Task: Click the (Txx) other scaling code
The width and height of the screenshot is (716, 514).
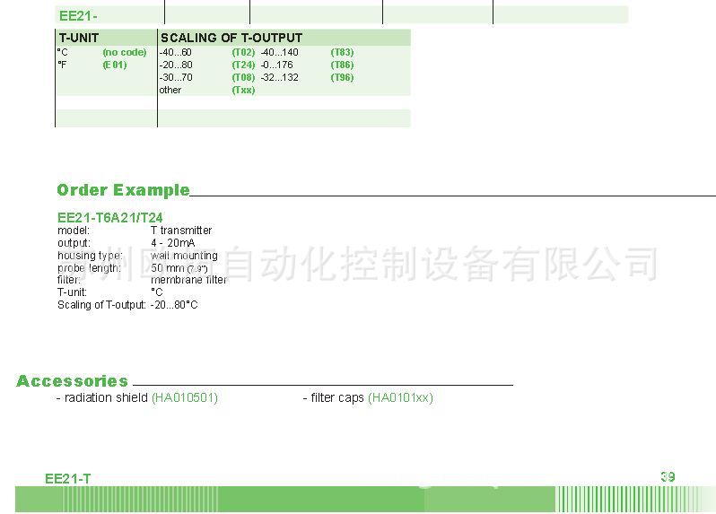Action: 243,90
